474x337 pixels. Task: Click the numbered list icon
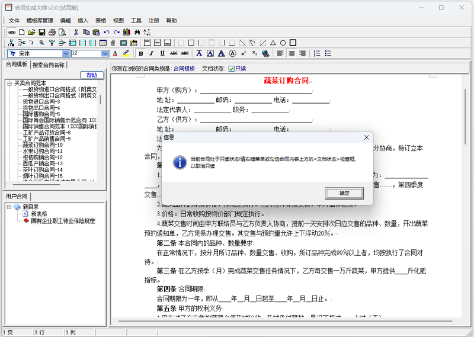coord(317,53)
